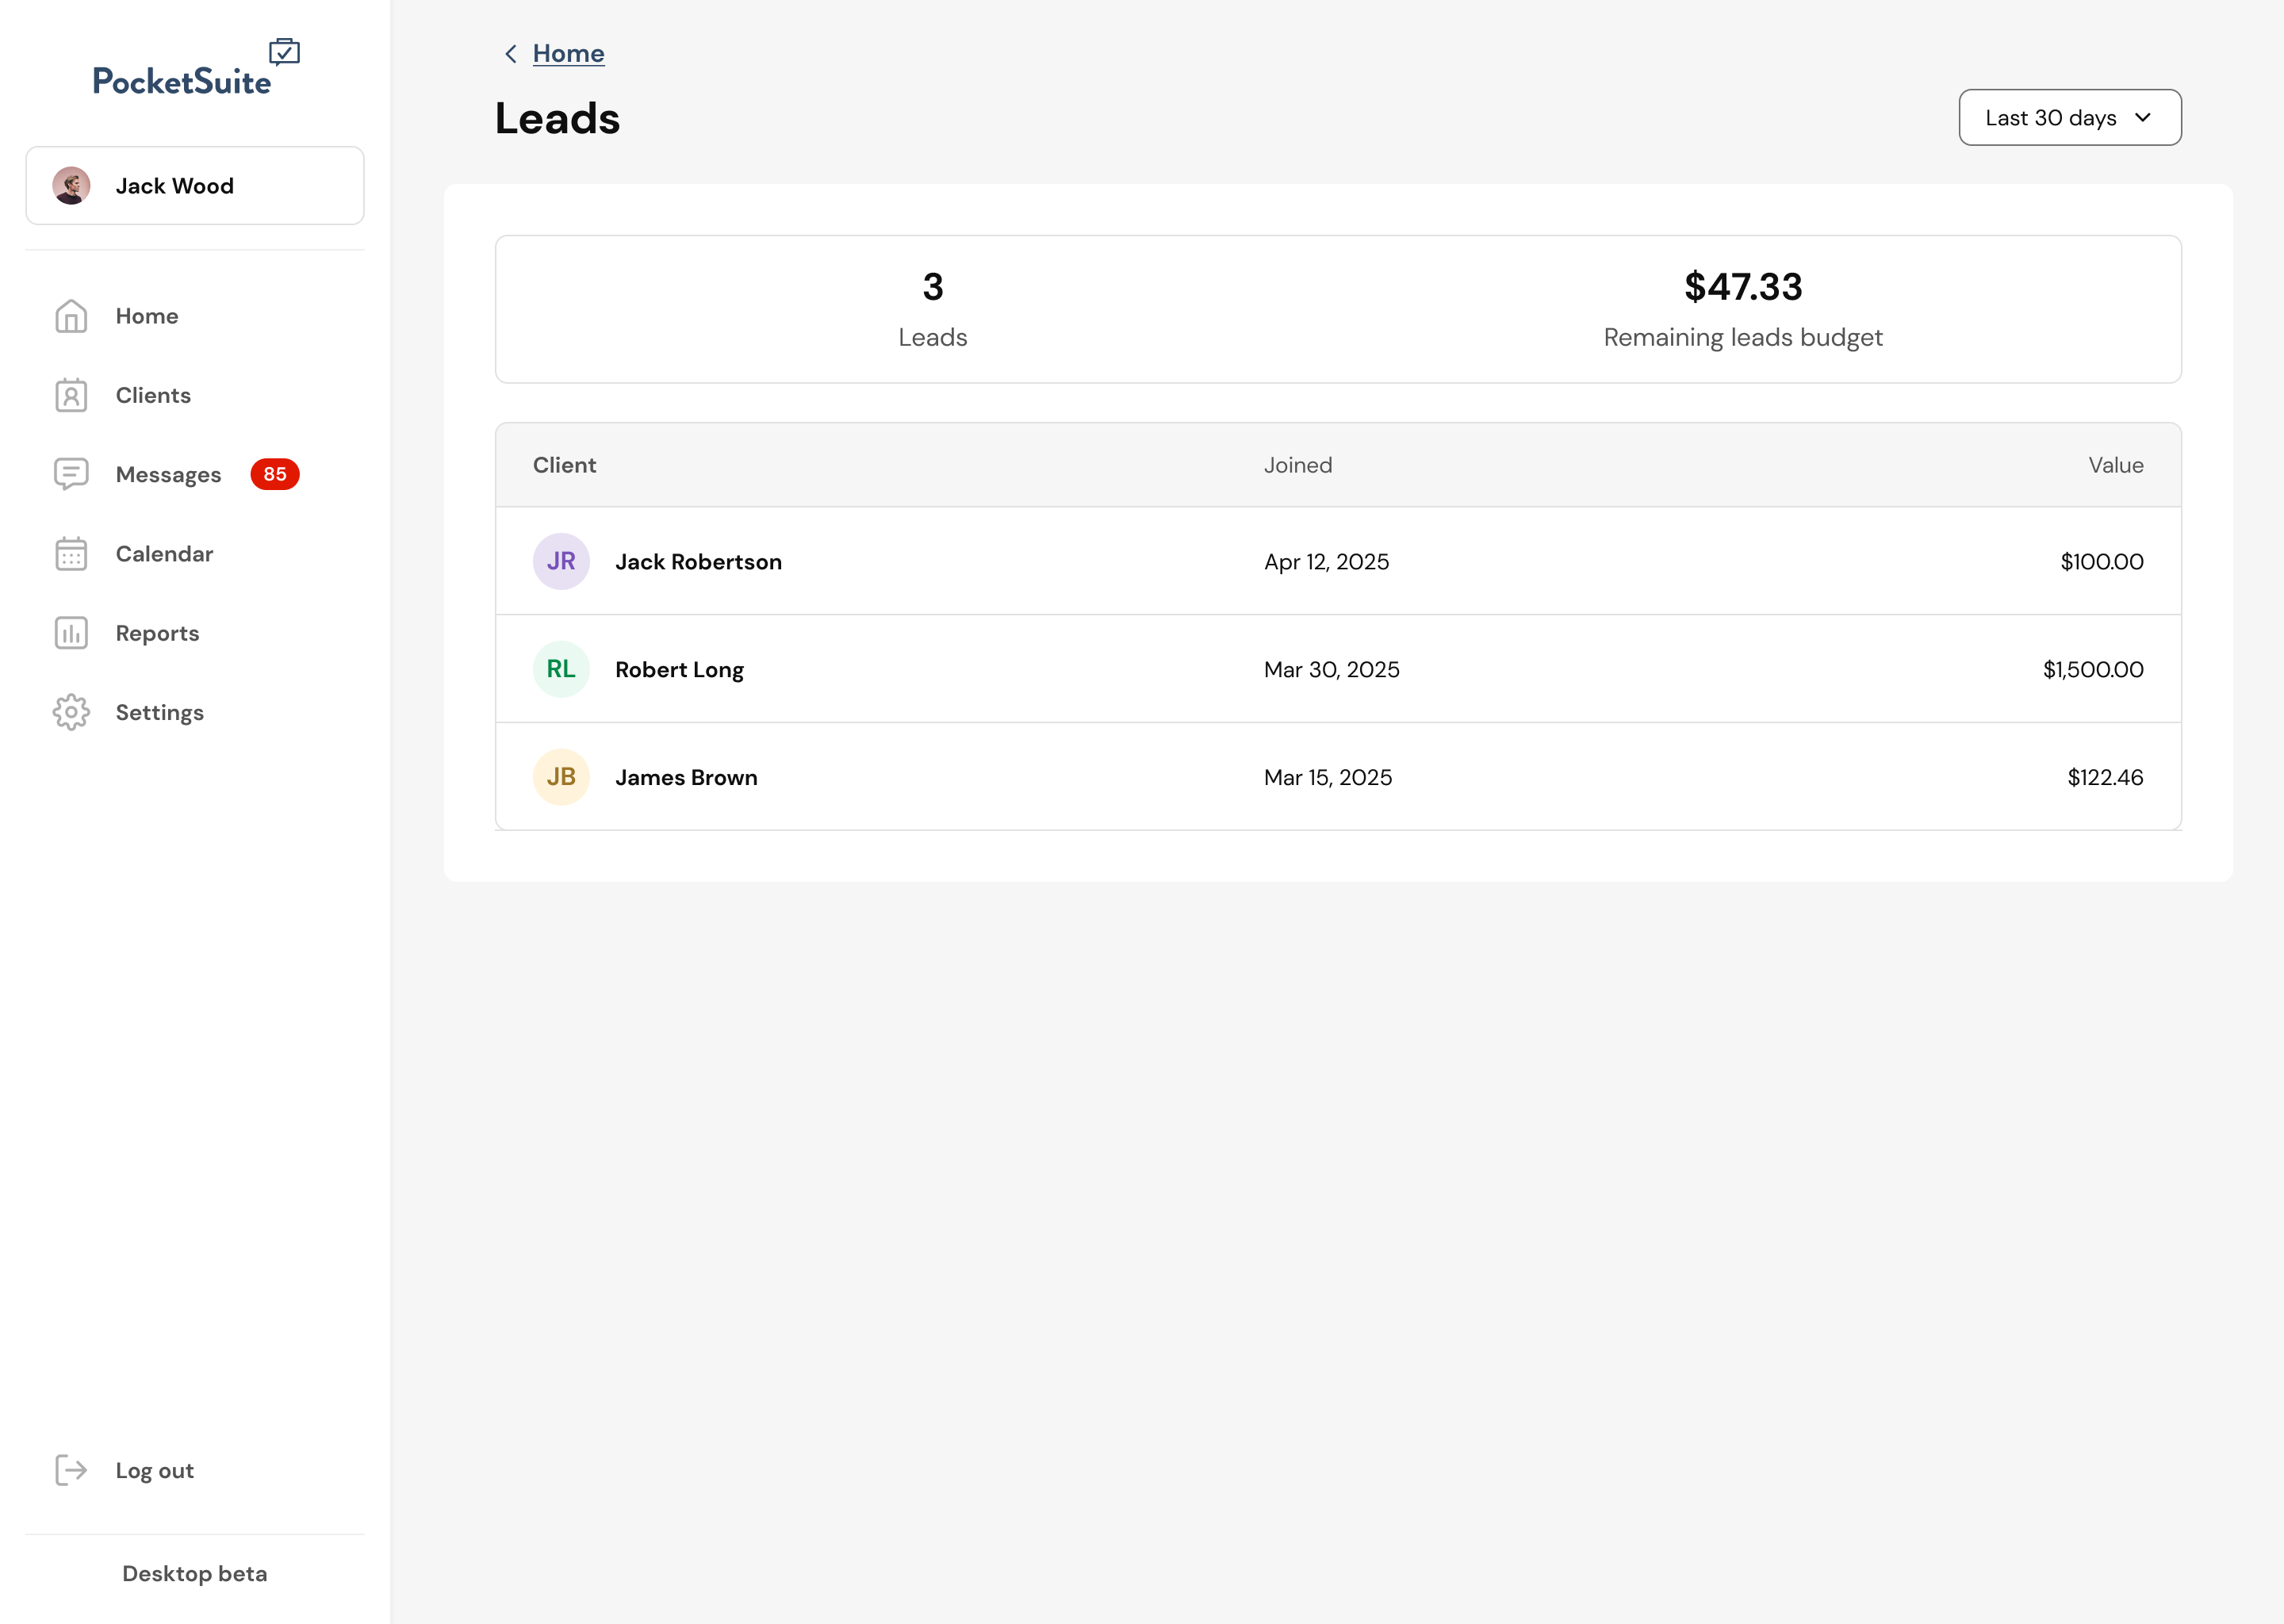
Task: Click the $47.33 remaining budget value
Action: (x=1743, y=287)
